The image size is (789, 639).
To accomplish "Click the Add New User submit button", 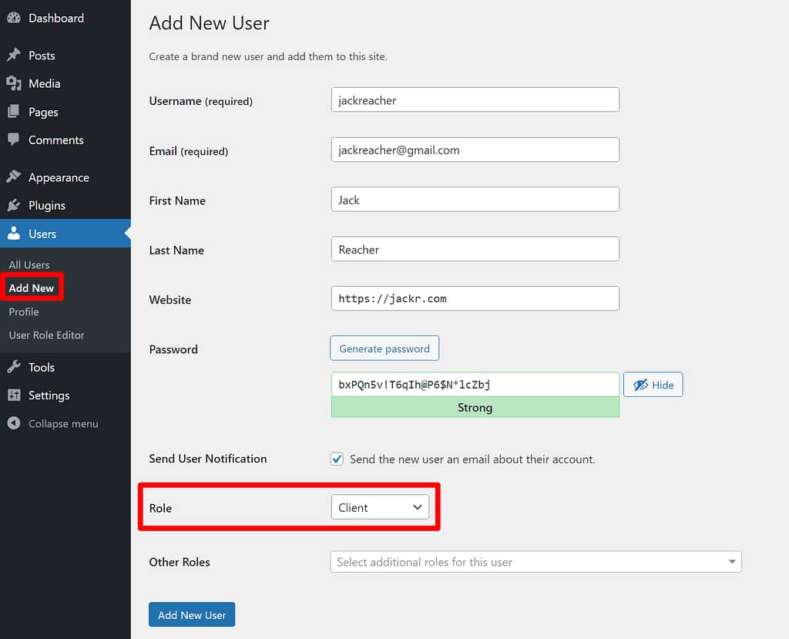I will [x=192, y=614].
